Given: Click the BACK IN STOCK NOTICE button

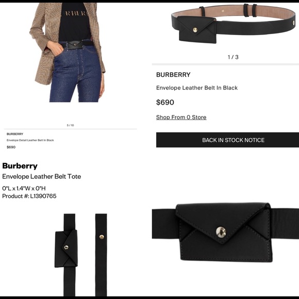Looking at the screenshot, I should 227,140.
